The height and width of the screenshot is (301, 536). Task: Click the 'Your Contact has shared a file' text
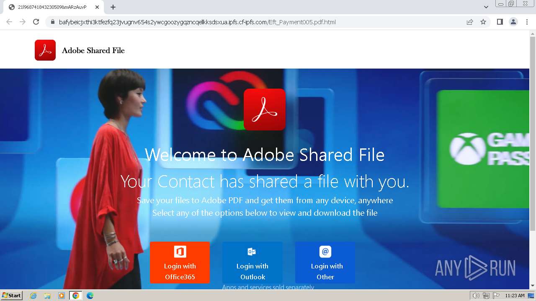pos(265,181)
